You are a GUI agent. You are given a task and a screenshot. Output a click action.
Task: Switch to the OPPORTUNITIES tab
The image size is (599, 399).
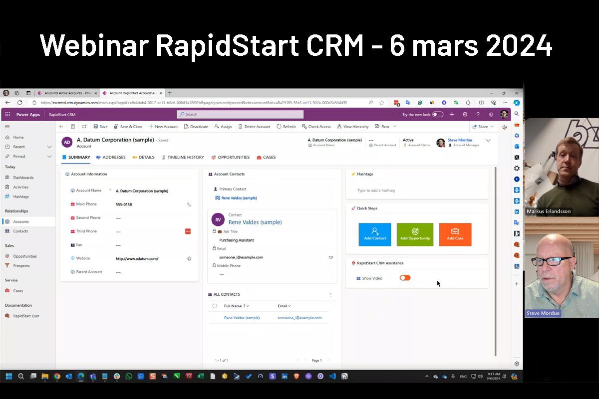pos(231,158)
